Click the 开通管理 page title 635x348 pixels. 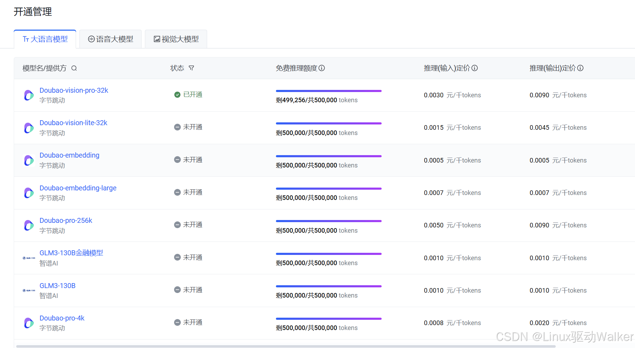pos(33,12)
